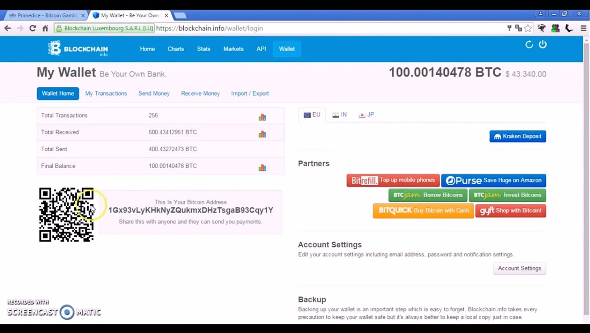The image size is (590, 333).
Task: Click the $ 43,340.00 dollar value
Action: (x=526, y=74)
